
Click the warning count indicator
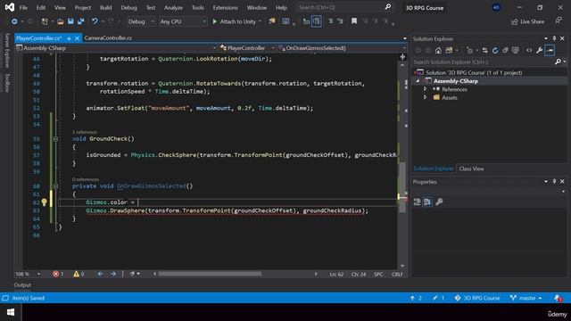pyautogui.click(x=79, y=274)
